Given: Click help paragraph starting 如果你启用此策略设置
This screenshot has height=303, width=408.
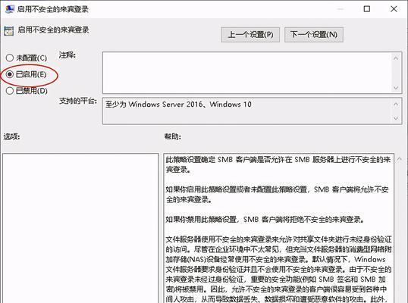Looking at the screenshot, I should 277,195.
